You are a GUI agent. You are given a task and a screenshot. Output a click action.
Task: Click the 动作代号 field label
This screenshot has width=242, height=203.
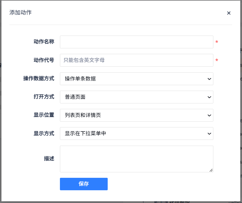44,60
